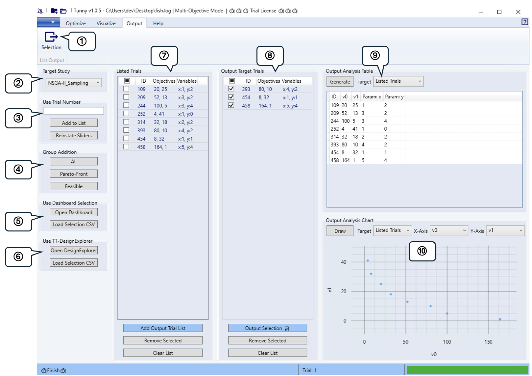Check trial 454 in Listed Trials
This screenshot has height=376, width=532.
point(126,138)
